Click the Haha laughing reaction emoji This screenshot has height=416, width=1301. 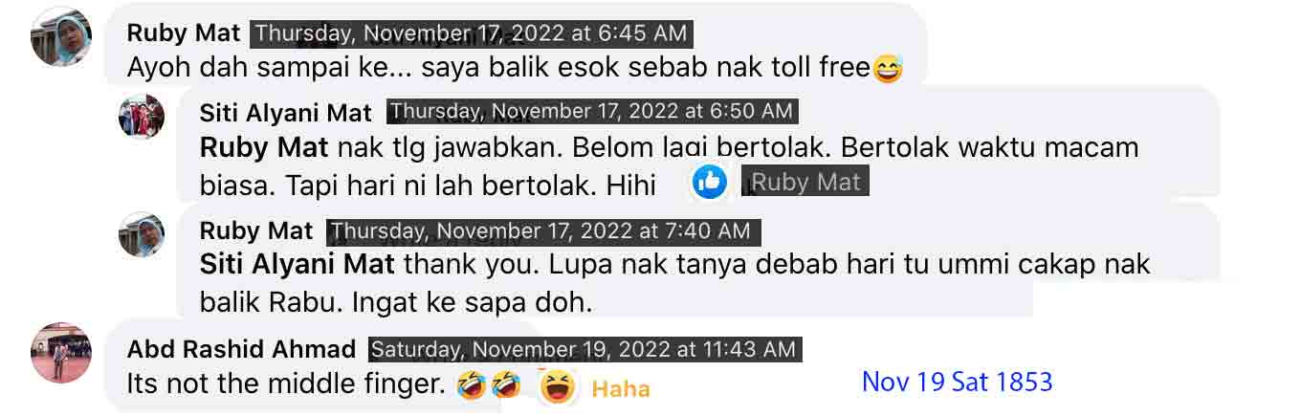point(559,387)
